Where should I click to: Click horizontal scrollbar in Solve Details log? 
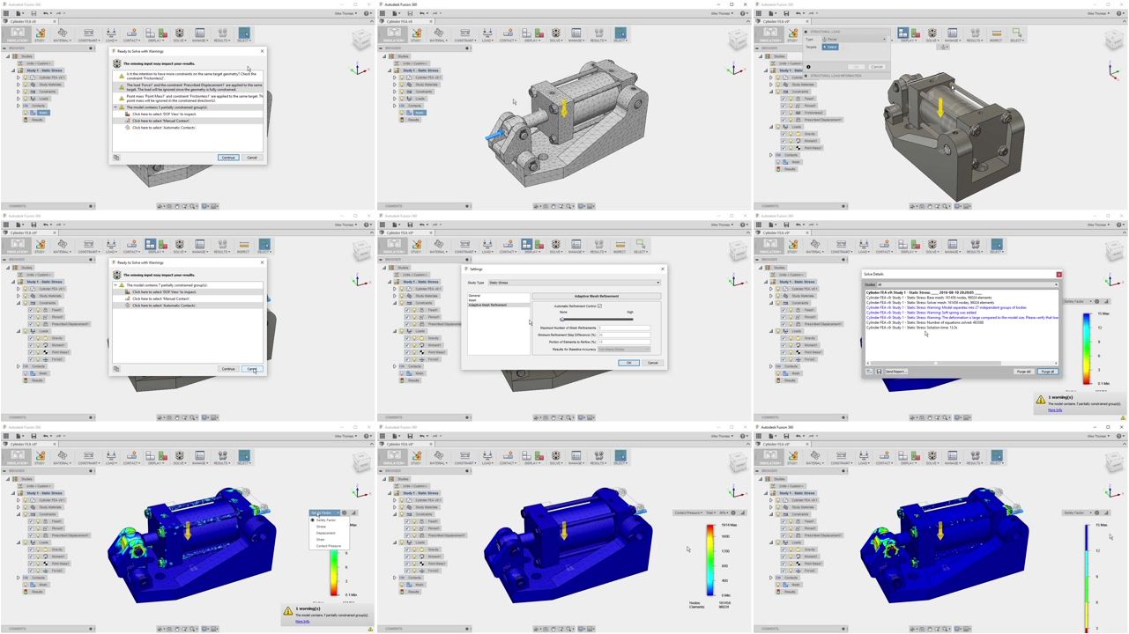coord(962,363)
